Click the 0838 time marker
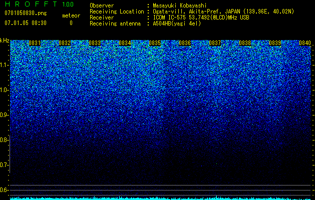Image resolution: width=315 pixels, height=200 pixels. coord(245,43)
